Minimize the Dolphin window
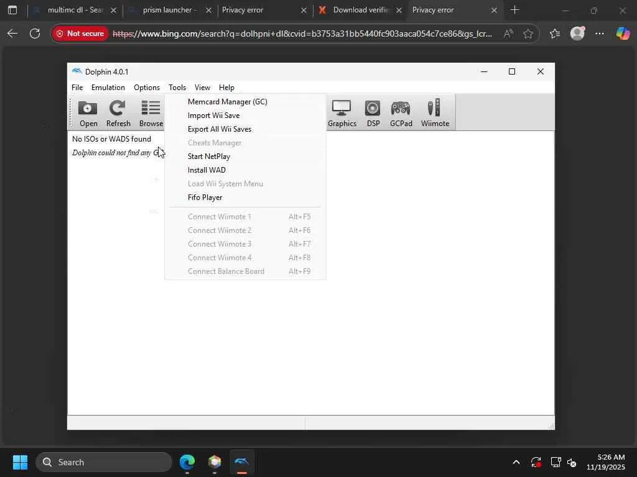Viewport: 637px width, 477px height. tap(484, 71)
